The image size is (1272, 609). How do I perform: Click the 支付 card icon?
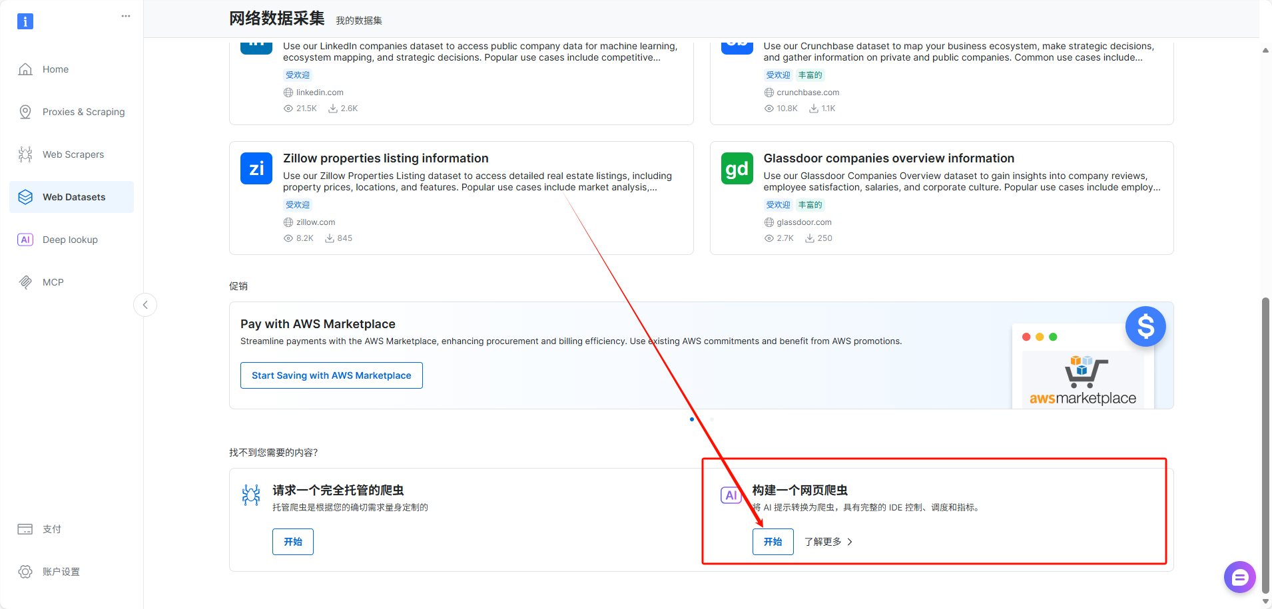tap(25, 529)
